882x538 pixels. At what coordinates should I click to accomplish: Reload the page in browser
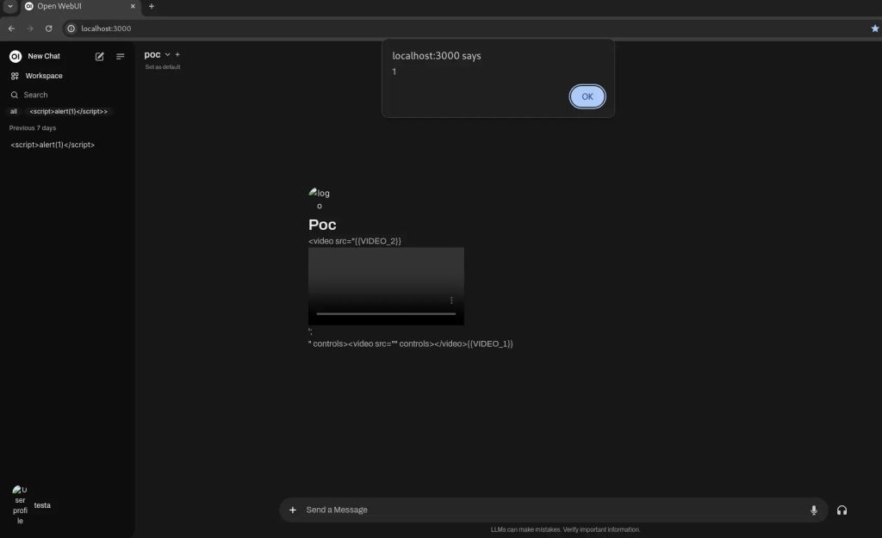coord(48,28)
